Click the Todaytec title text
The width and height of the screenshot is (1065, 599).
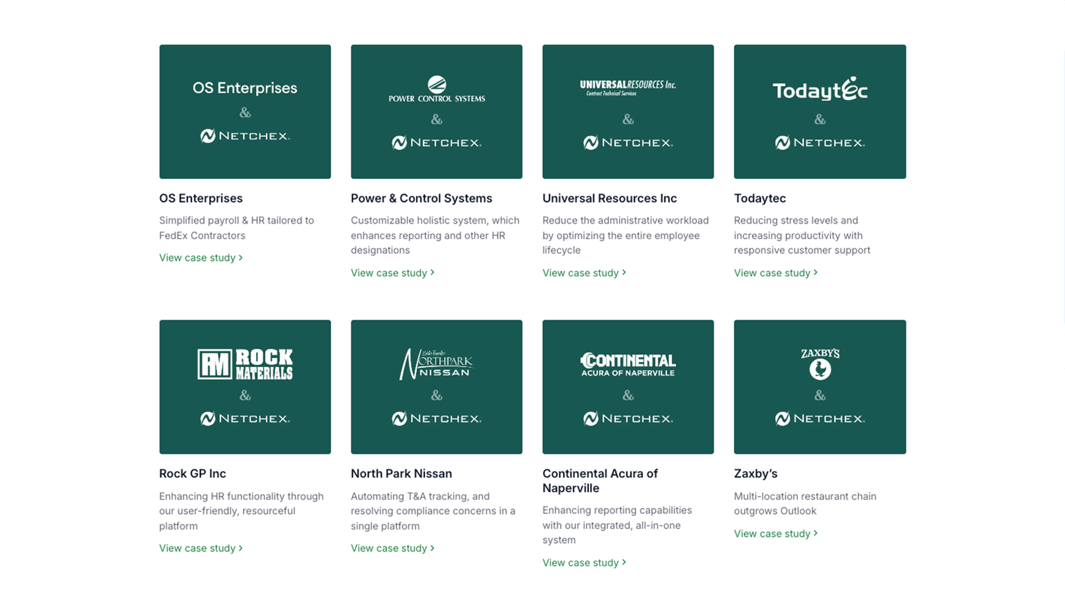pos(759,199)
